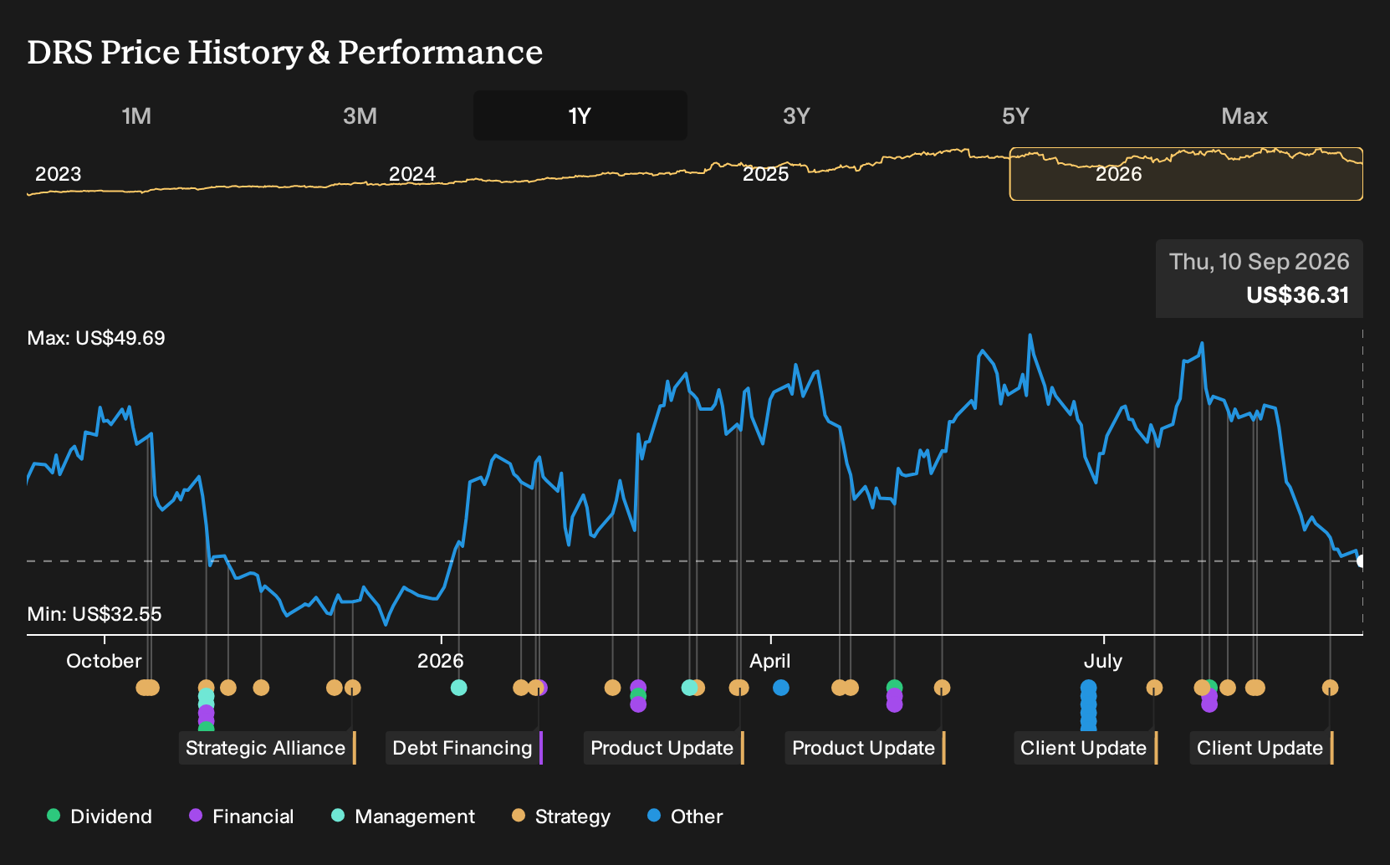Open the Client Update label beside Product Update
Image resolution: width=1390 pixels, height=865 pixels.
(1086, 748)
